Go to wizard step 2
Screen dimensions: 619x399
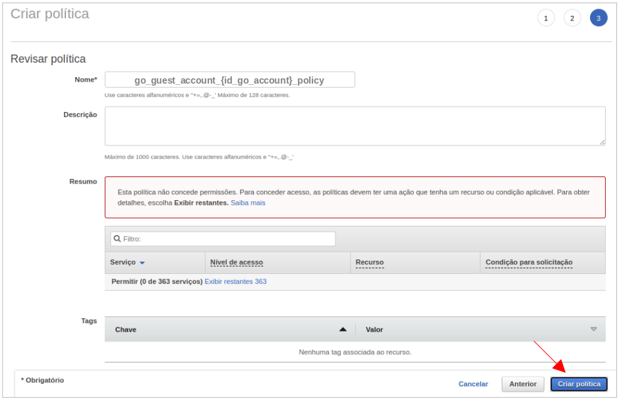tap(572, 18)
